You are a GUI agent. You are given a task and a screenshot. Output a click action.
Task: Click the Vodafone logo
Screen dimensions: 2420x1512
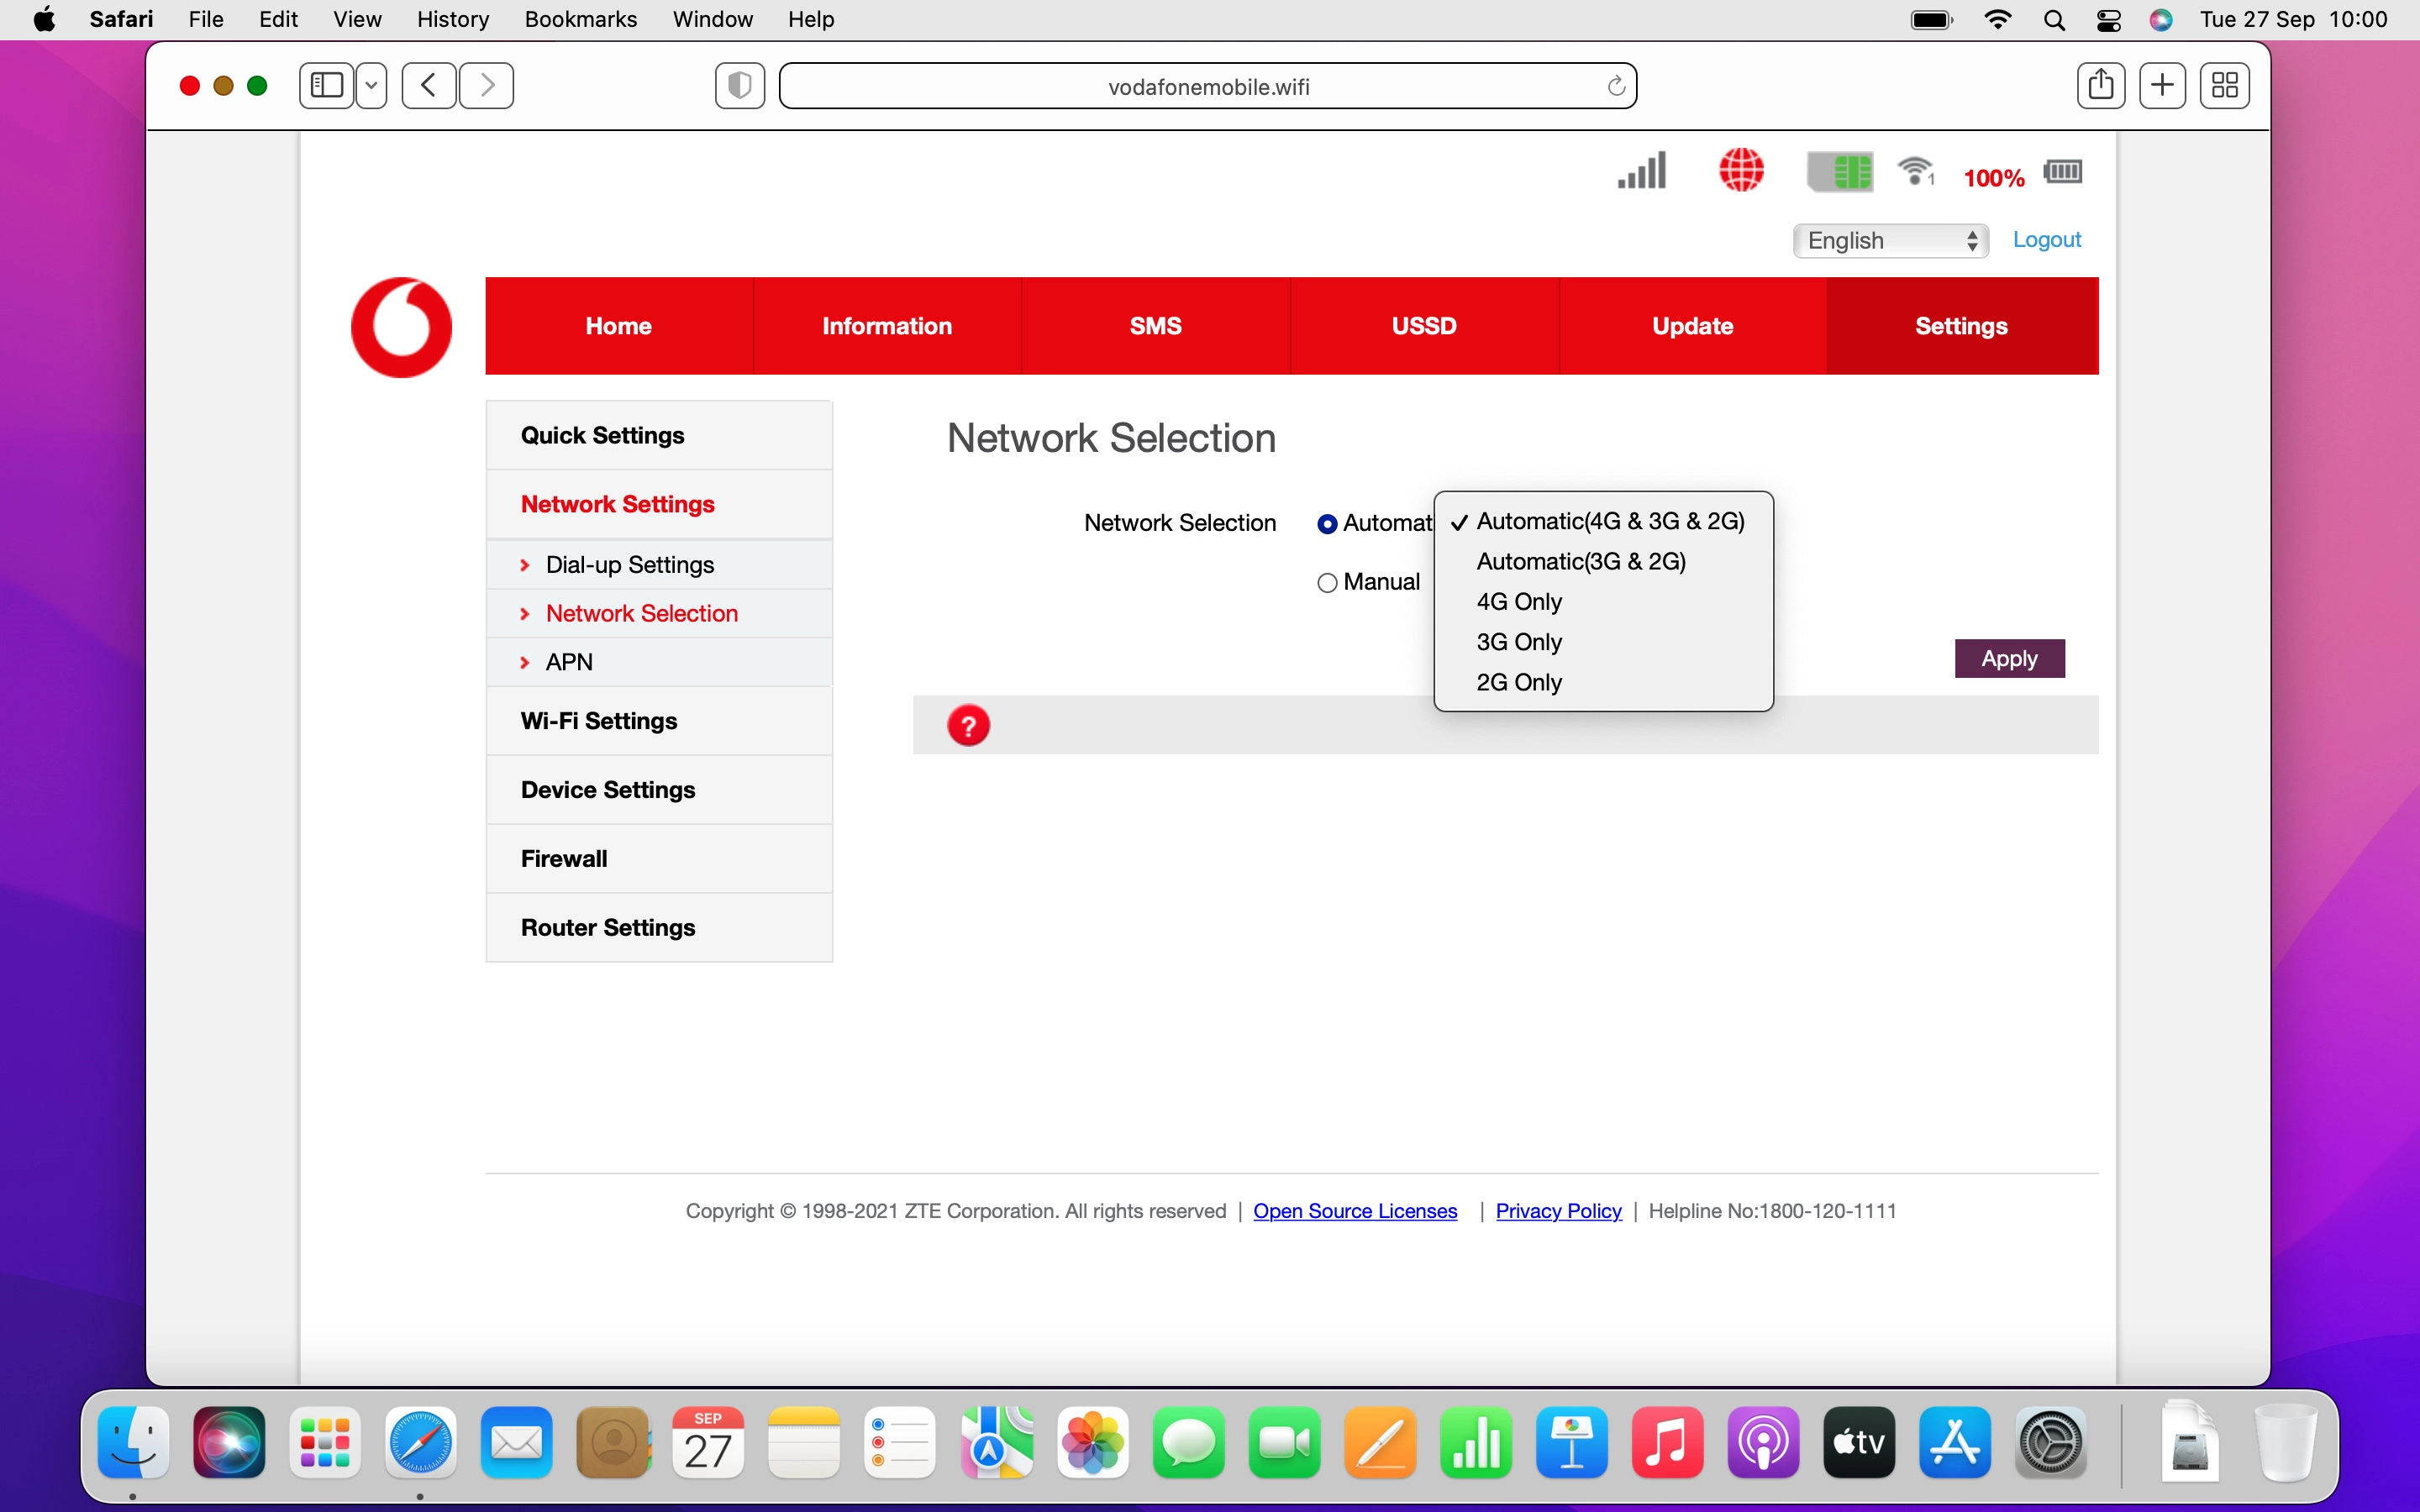pyautogui.click(x=399, y=326)
